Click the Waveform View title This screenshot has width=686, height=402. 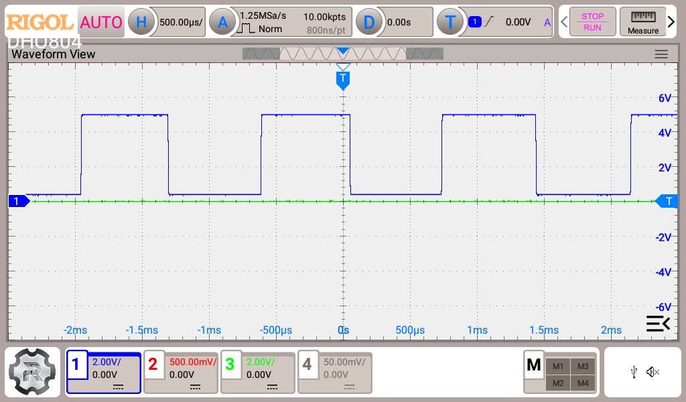[54, 54]
